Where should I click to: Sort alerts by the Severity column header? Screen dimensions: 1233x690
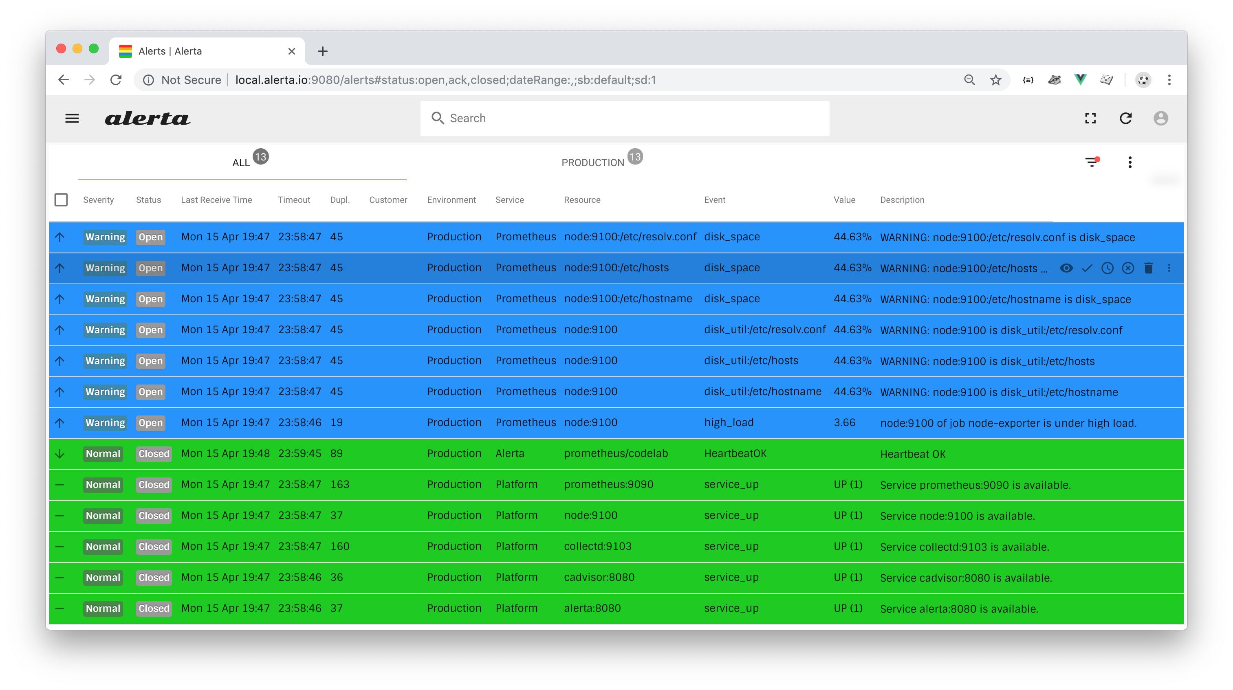pyautogui.click(x=98, y=200)
